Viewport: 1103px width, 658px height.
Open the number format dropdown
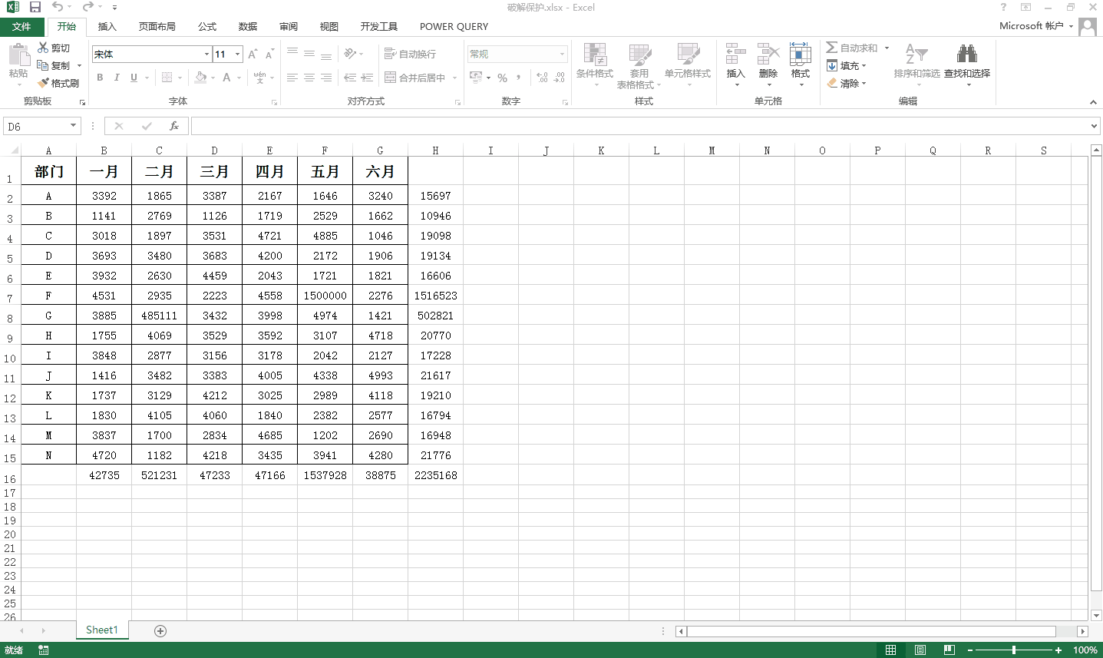pos(562,54)
